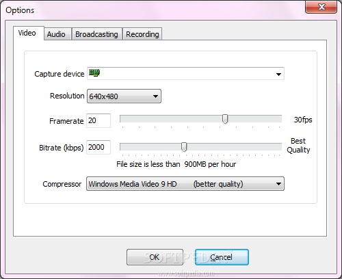Click 'File size is less than 900MB per hour' text

176,164
